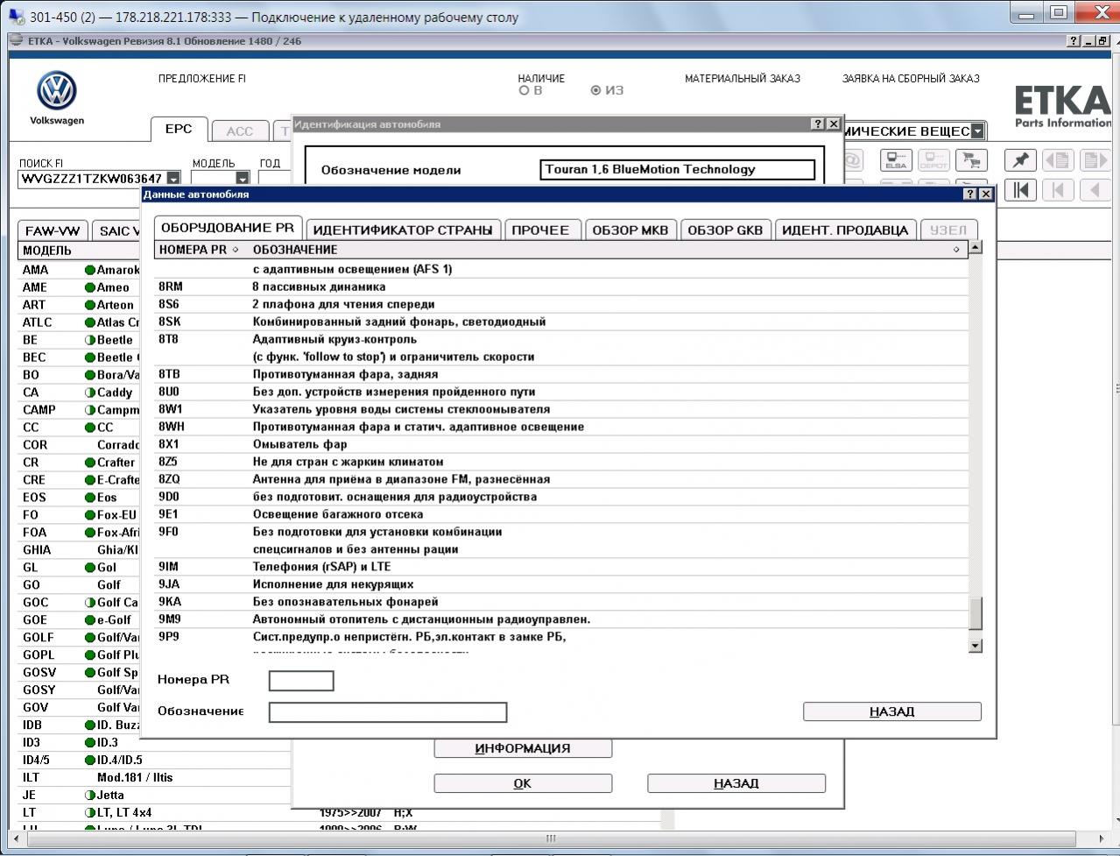The image size is (1120, 856).
Task: Open the ОБЗОР MKB tab
Action: click(630, 230)
